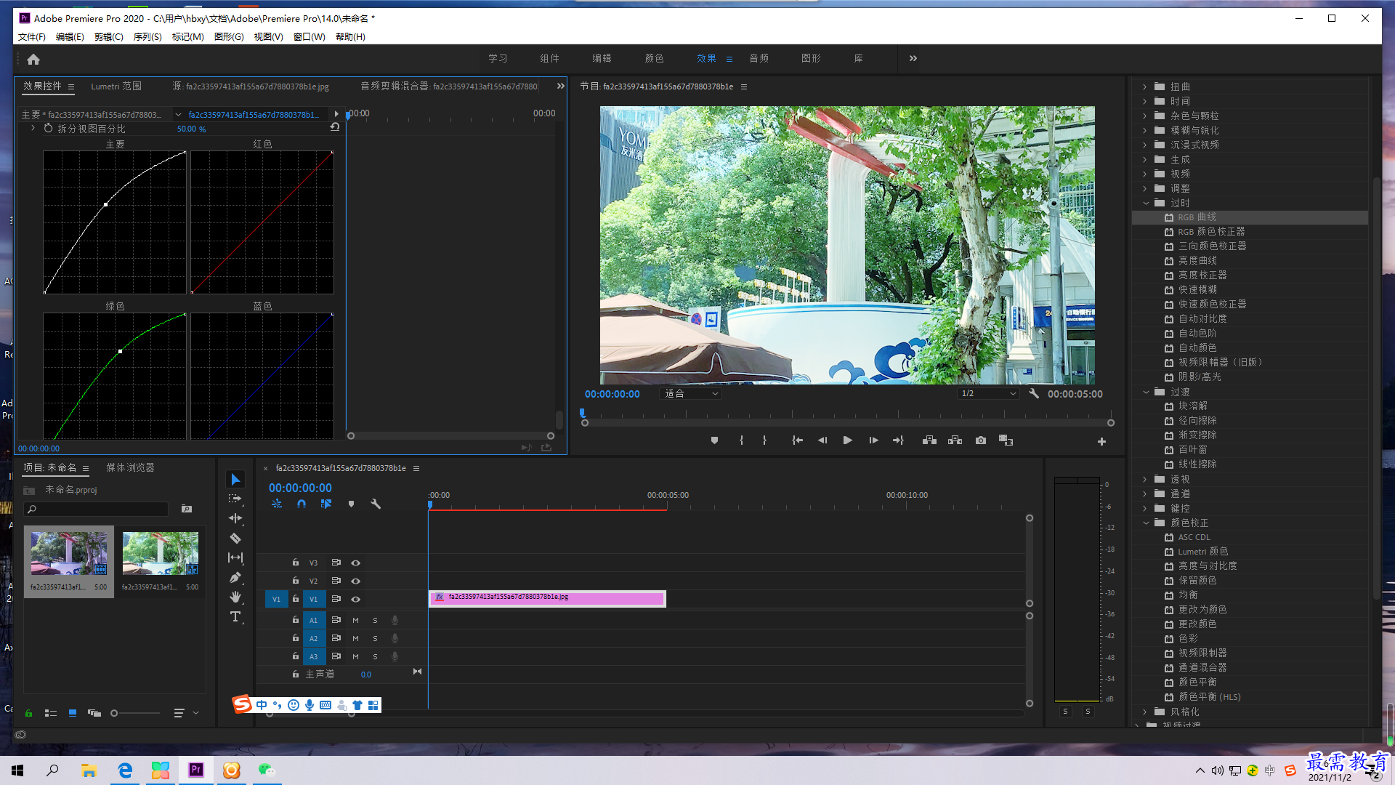Open timeline wrench display settings
This screenshot has height=785, width=1395.
[376, 504]
